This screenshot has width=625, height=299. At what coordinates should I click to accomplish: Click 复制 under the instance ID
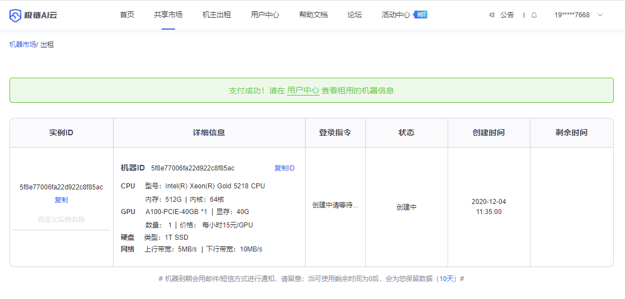pos(61,200)
